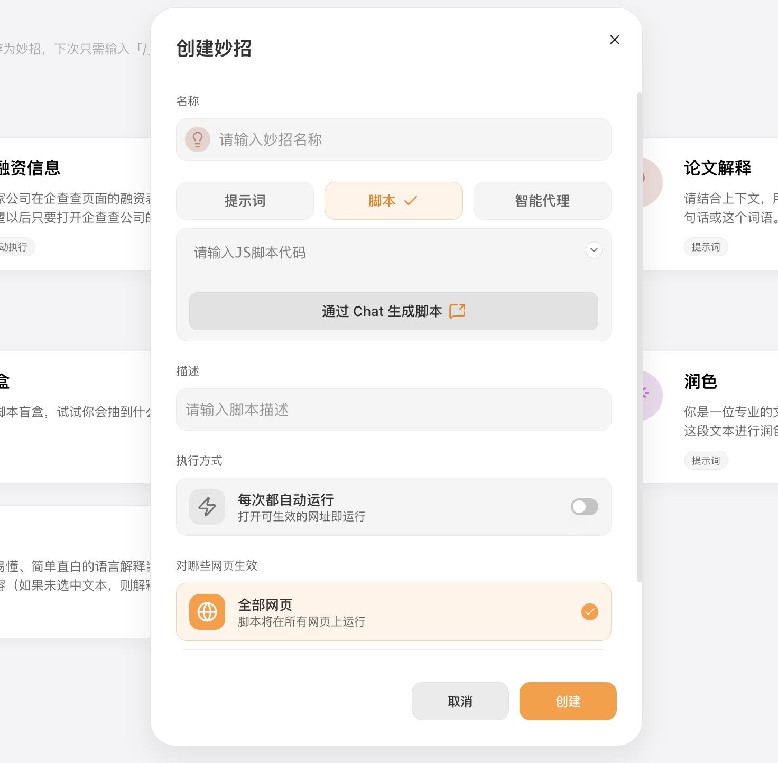
Task: Expand the JS script code dropdown chevron
Action: (594, 250)
